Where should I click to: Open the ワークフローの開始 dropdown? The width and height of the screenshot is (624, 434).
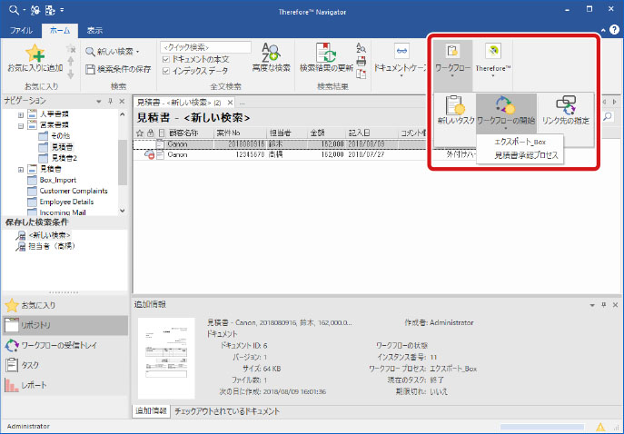pyautogui.click(x=505, y=111)
